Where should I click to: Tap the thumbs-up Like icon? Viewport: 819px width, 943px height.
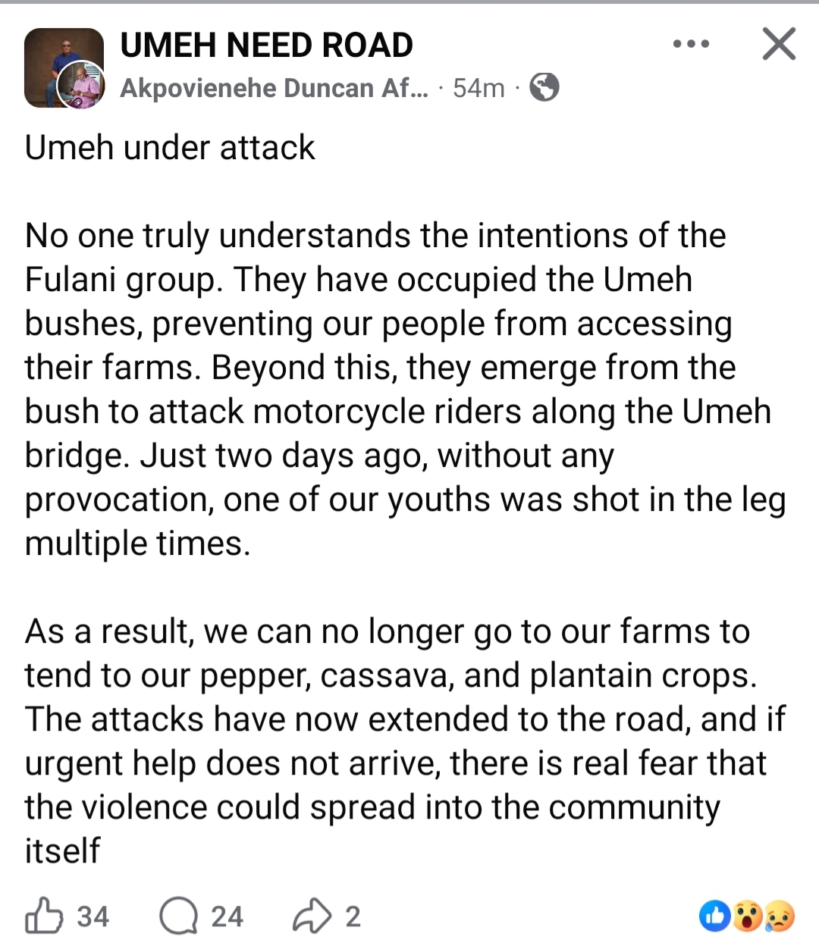point(43,916)
